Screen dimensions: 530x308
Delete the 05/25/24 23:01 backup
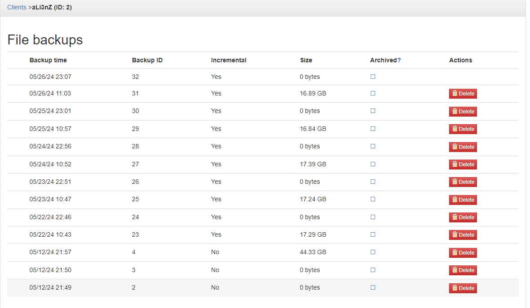tap(463, 112)
